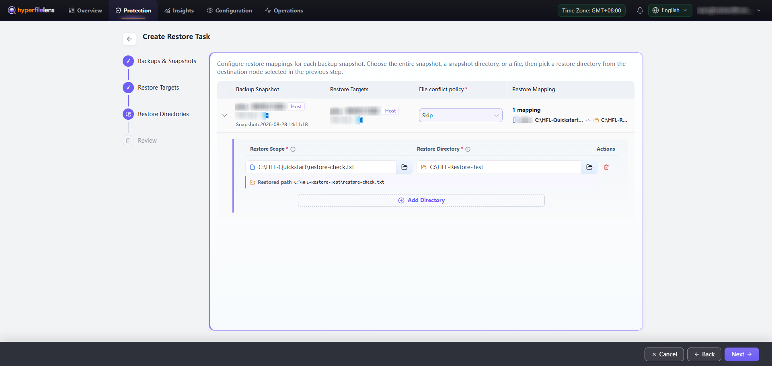Open the English language selector

coord(670,10)
